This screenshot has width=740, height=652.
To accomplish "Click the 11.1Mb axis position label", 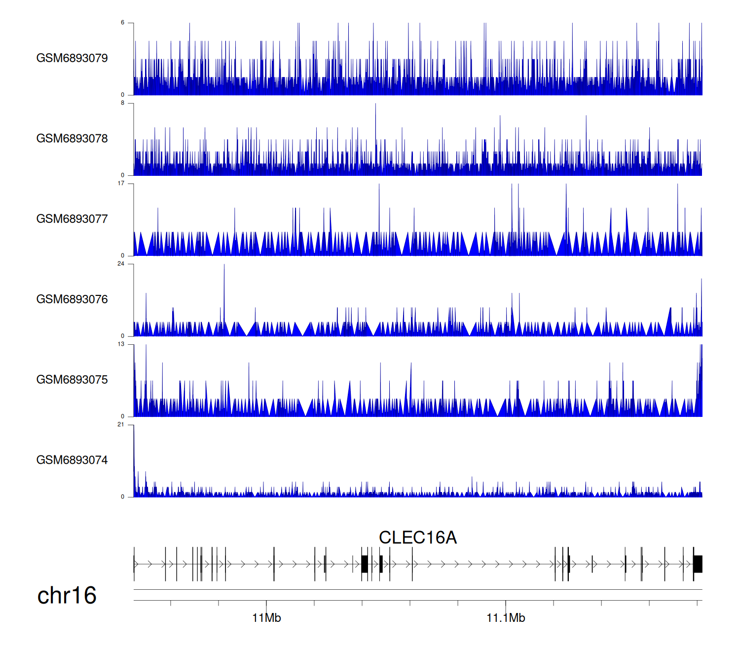I will [x=506, y=618].
